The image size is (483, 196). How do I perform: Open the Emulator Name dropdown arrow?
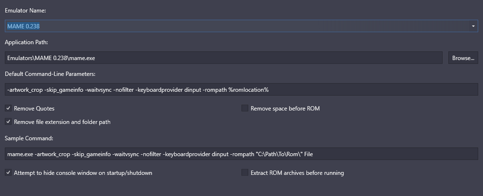pyautogui.click(x=473, y=26)
